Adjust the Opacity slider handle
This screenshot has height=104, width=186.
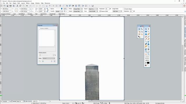point(62,9)
